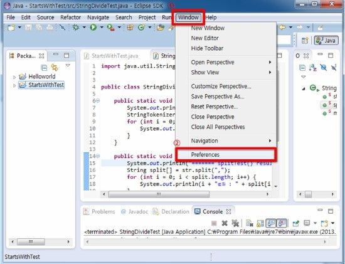Switch to the StartsWithTest.java editor tab
This screenshot has height=264, width=345.
tap(112, 56)
